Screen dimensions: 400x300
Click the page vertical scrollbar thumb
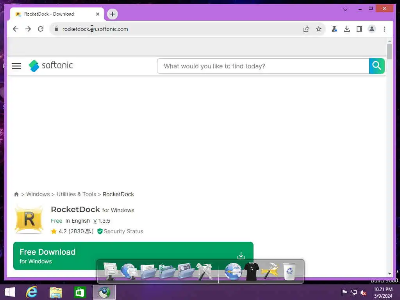[389, 52]
